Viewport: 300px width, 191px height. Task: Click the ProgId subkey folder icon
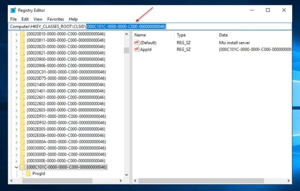click(28, 173)
